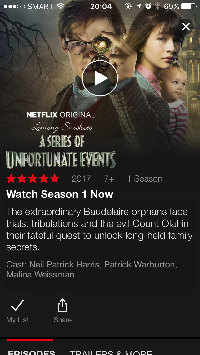
Task: Tap the 20:04 clock in status bar
Action: (x=101, y=6)
